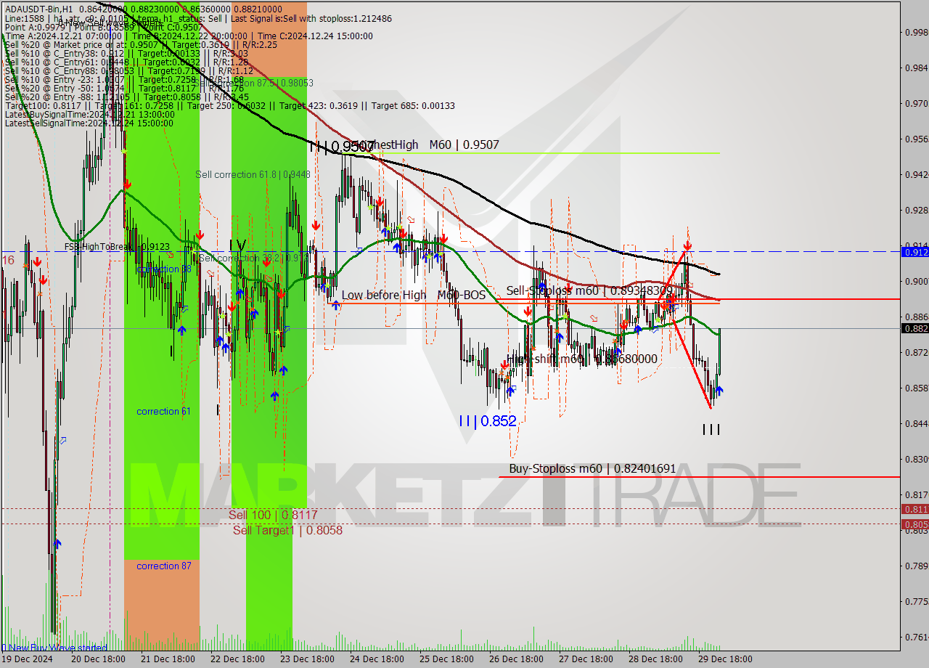Click the black 0.882 current price tag
This screenshot has height=668, width=929.
click(x=914, y=329)
